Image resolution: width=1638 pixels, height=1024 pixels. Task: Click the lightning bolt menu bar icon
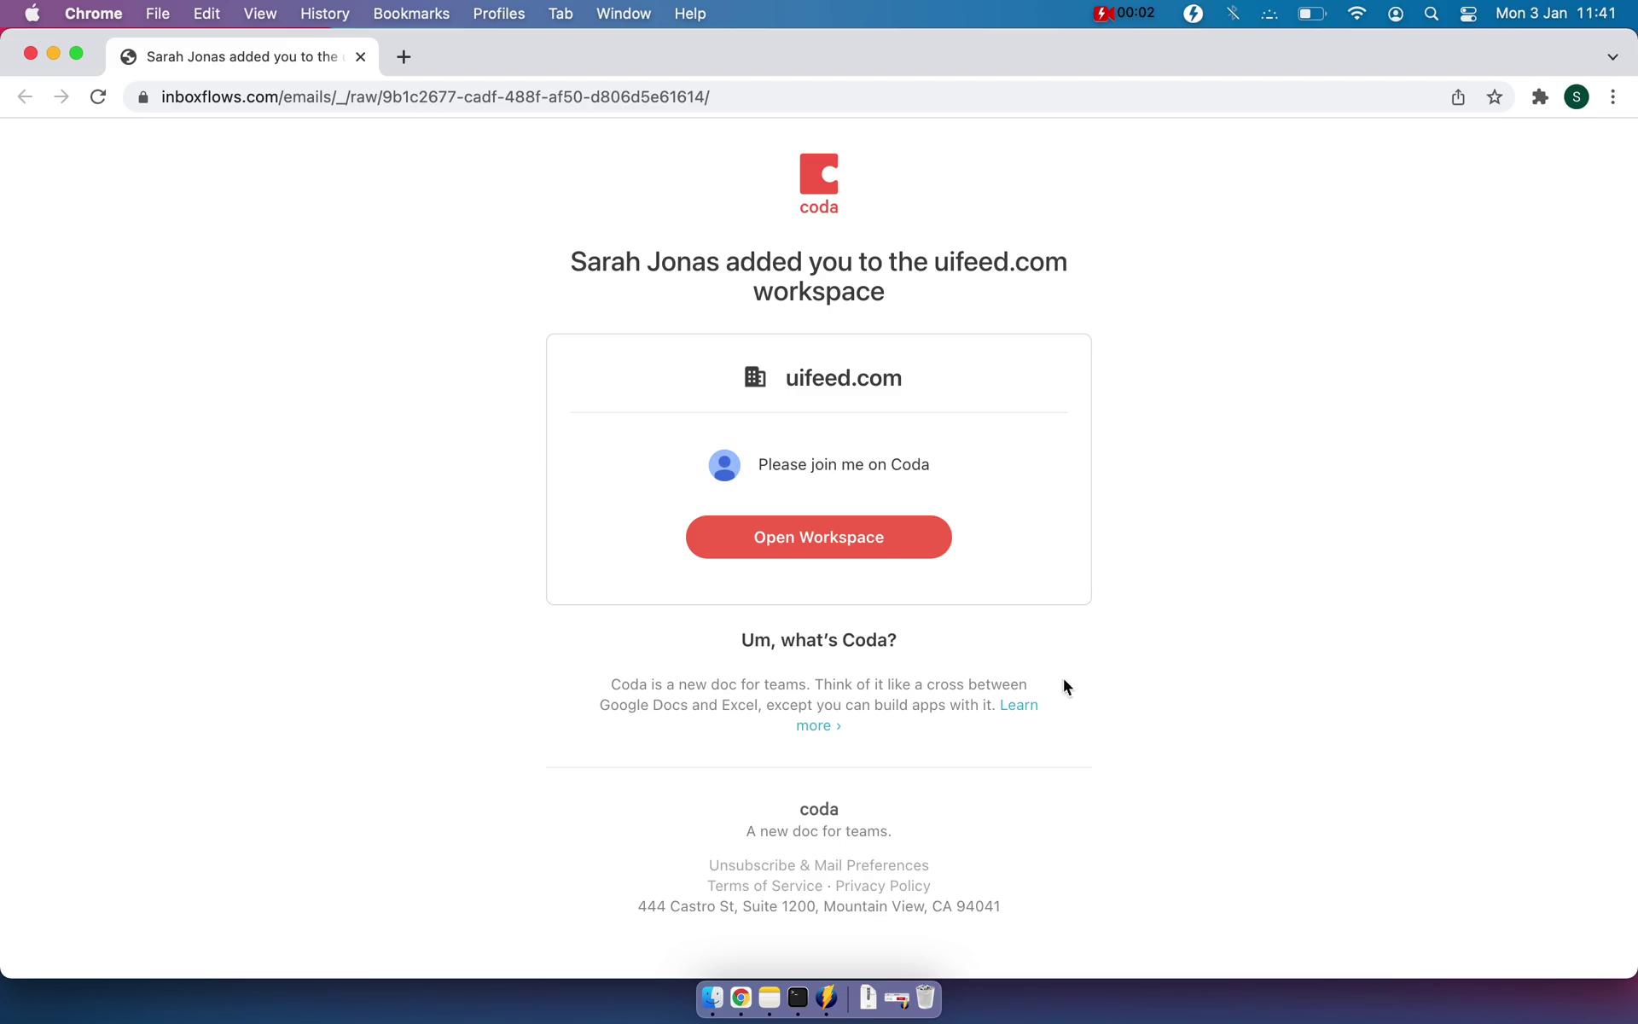[1194, 14]
